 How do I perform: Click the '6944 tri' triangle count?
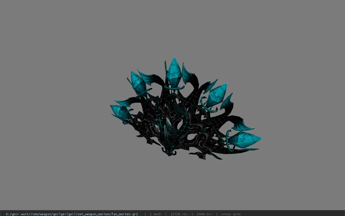[x=204, y=214]
